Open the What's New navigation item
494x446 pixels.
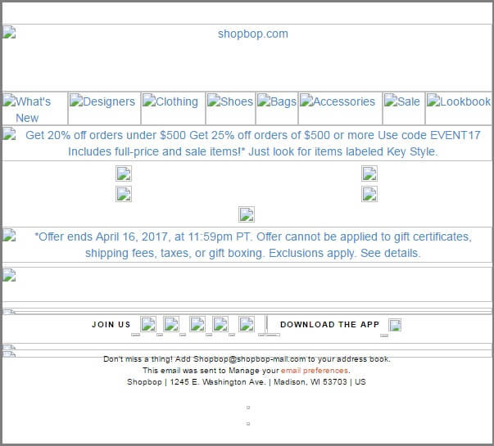33,110
